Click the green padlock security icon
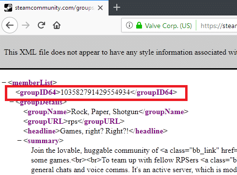Viewport: 237px width, 175px height. tap(139, 25)
